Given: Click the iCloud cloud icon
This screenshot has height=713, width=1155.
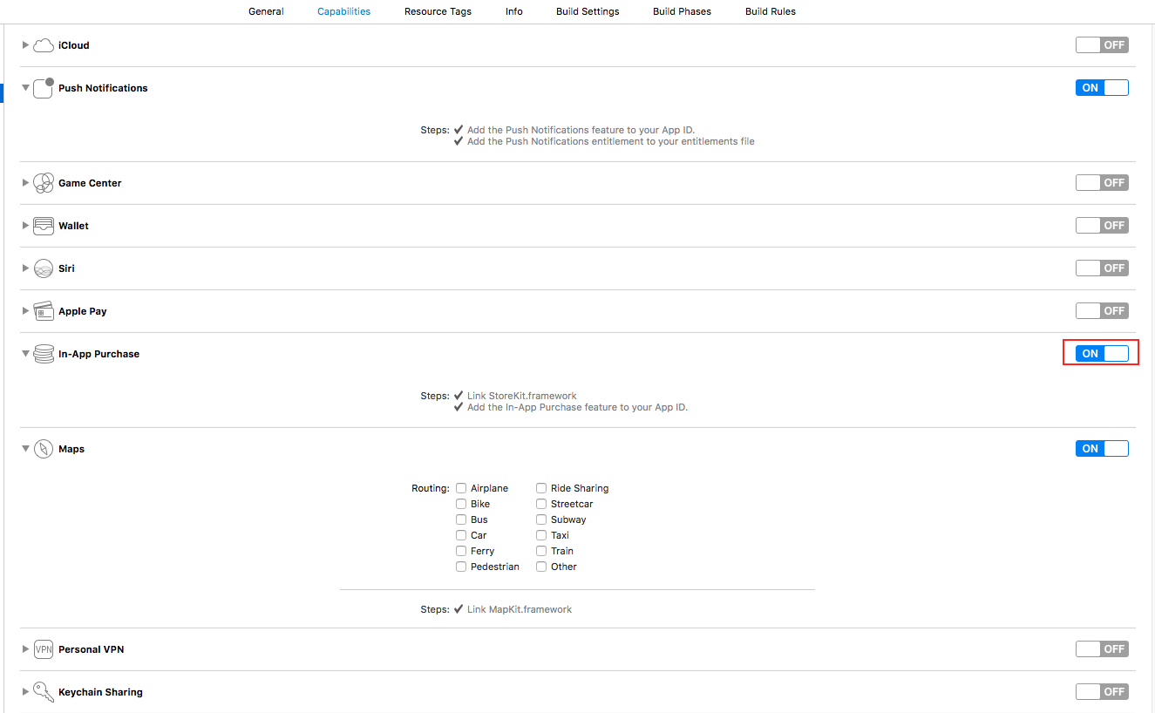Looking at the screenshot, I should (44, 45).
